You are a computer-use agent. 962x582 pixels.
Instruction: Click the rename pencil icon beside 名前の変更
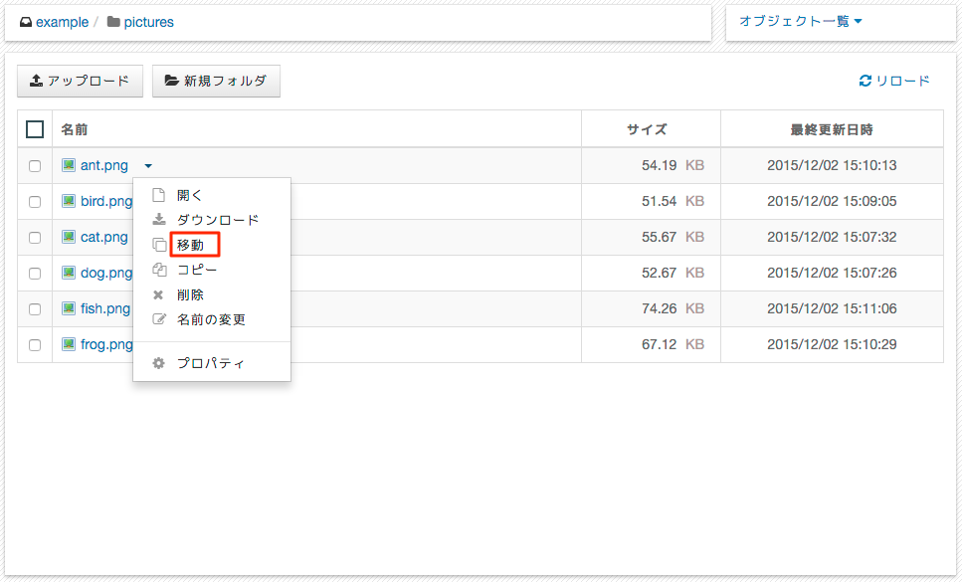tap(159, 319)
